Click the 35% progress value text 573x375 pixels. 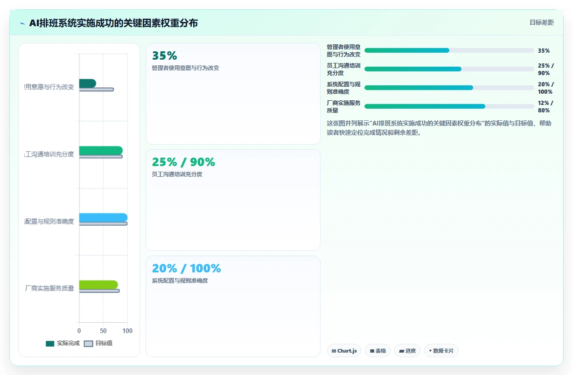pos(544,50)
